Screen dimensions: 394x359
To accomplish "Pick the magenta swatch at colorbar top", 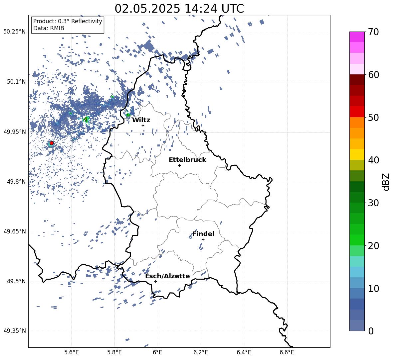I will [357, 37].
